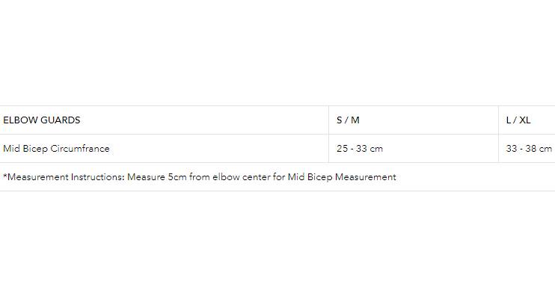
Task: Click the 33 - 38 cm measurement cell
Action: coord(529,149)
